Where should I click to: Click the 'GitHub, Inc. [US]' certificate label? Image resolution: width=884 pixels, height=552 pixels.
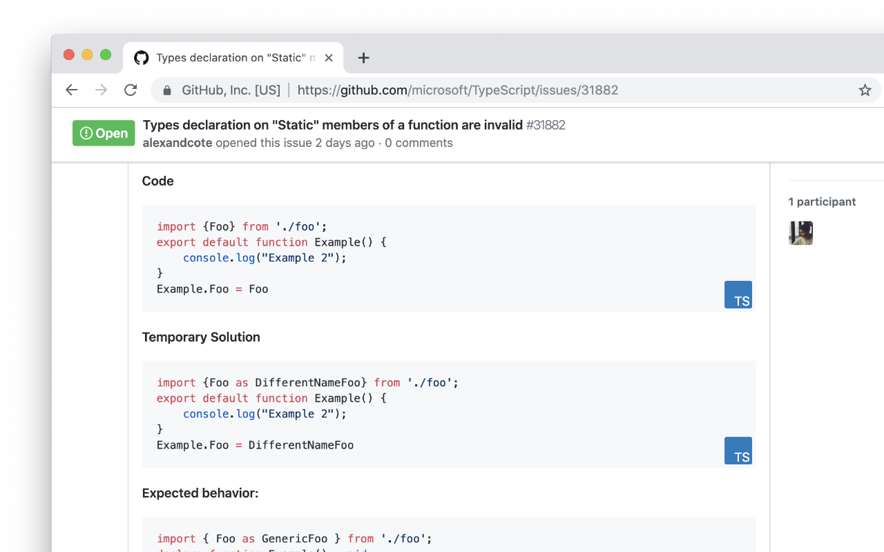click(231, 90)
